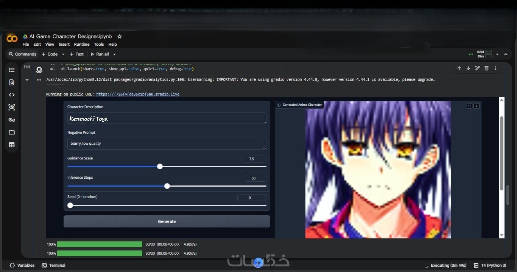Delete the cell with trash icon

point(486,68)
